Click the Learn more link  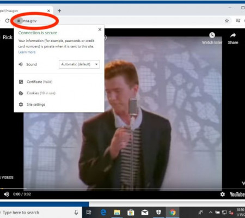point(27,52)
